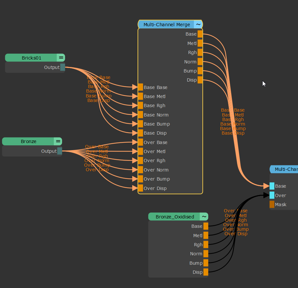Click the Bronze_Oxidised Metl output port
298x288 pixels.
click(x=206, y=236)
